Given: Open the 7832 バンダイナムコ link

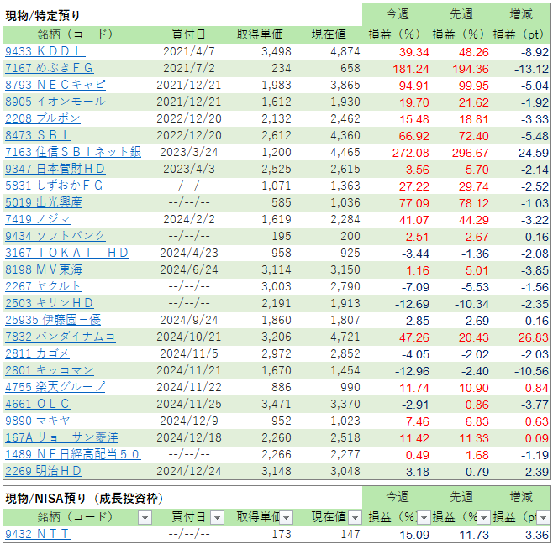Looking at the screenshot, I should click(x=61, y=337).
